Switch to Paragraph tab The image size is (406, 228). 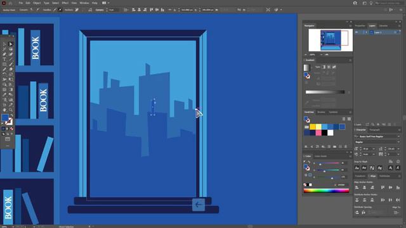[374, 130]
